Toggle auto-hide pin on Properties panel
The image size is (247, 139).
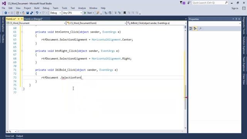[236, 19]
